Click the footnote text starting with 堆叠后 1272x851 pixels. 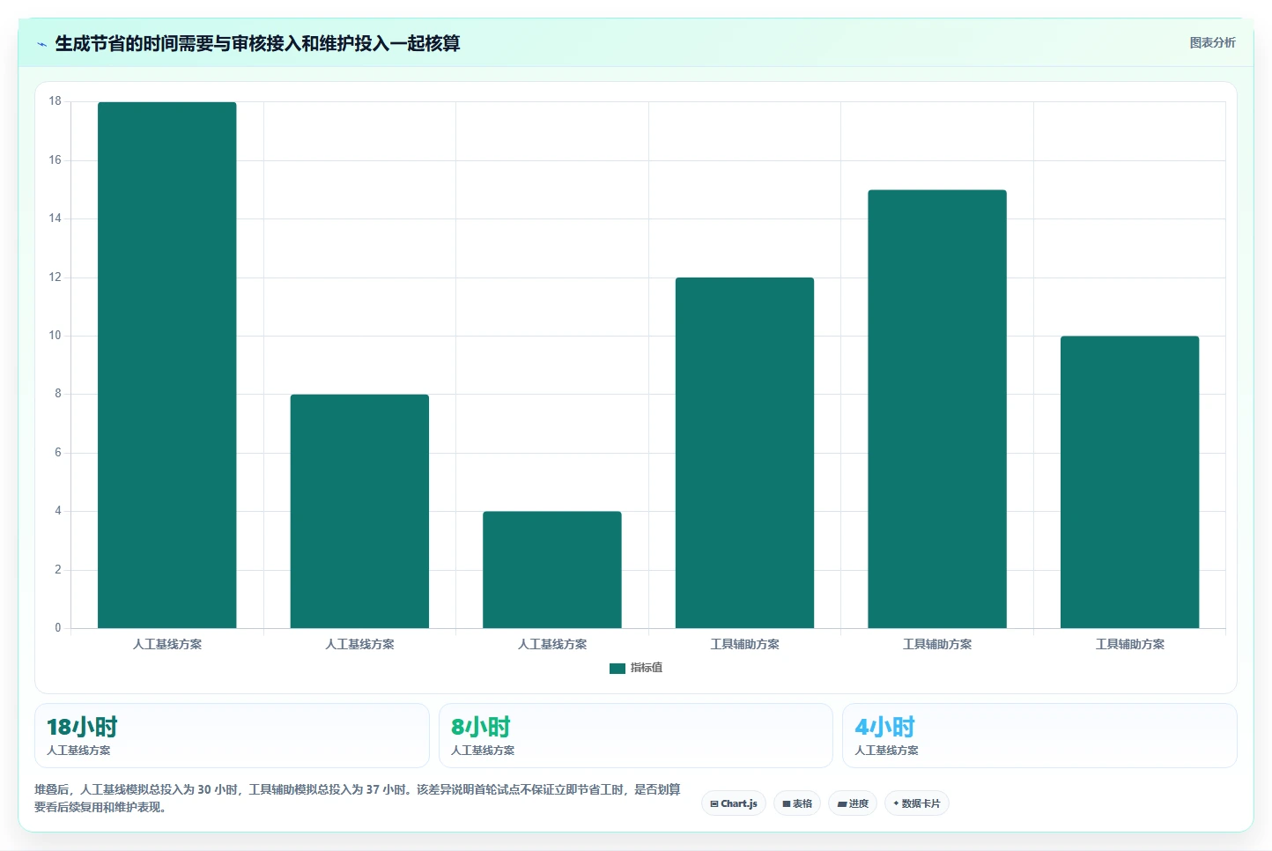[358, 798]
